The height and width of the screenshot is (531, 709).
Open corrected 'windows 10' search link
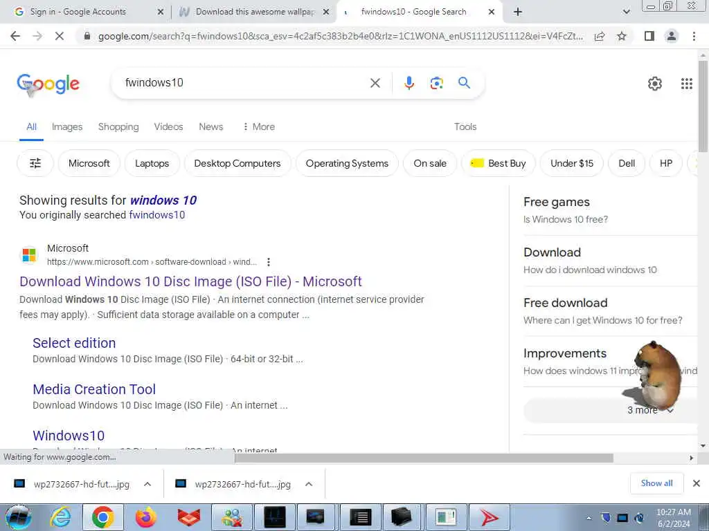click(163, 200)
